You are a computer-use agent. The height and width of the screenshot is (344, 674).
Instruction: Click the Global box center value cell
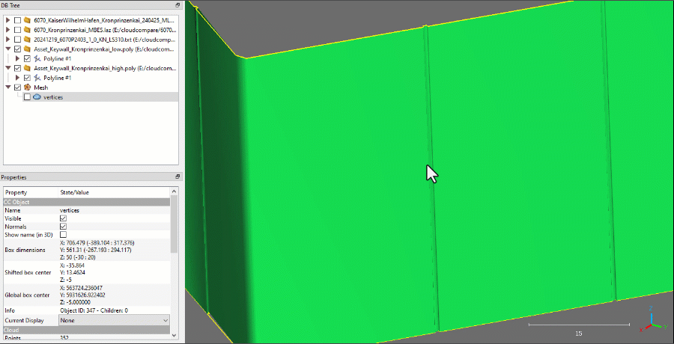[114, 295]
